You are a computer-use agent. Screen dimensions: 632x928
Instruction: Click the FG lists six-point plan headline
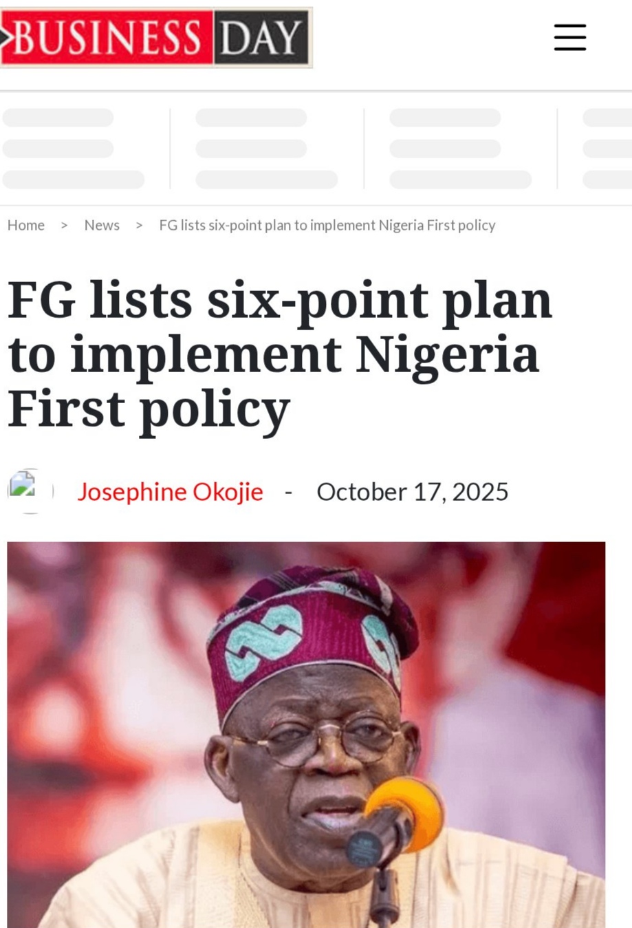[280, 354]
